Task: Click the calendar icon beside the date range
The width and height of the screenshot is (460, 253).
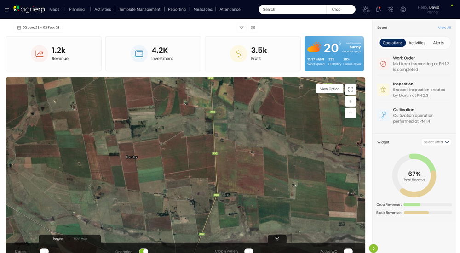Action: (19, 28)
